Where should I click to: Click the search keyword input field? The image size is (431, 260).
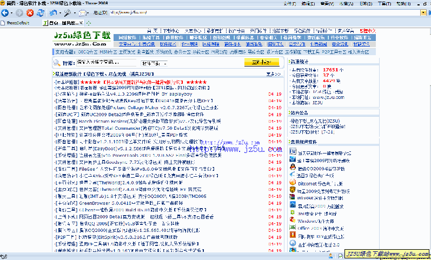click(x=106, y=63)
